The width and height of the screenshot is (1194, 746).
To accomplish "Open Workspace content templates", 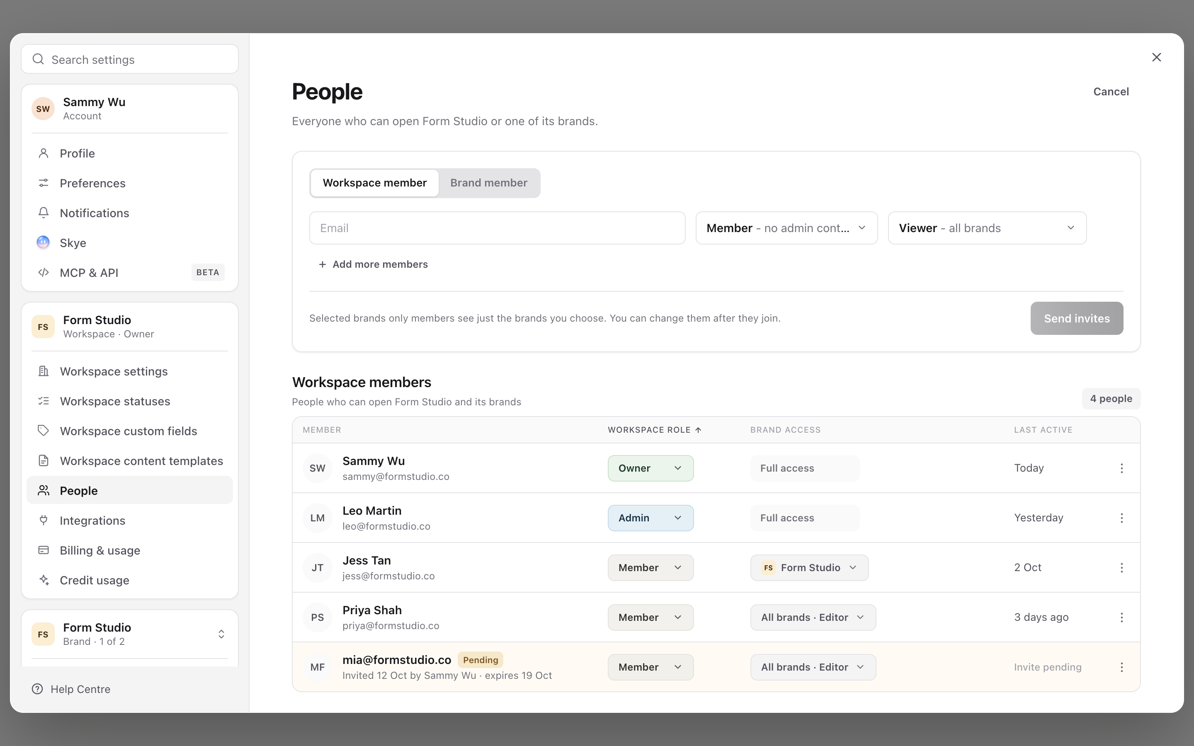I will 130,461.
